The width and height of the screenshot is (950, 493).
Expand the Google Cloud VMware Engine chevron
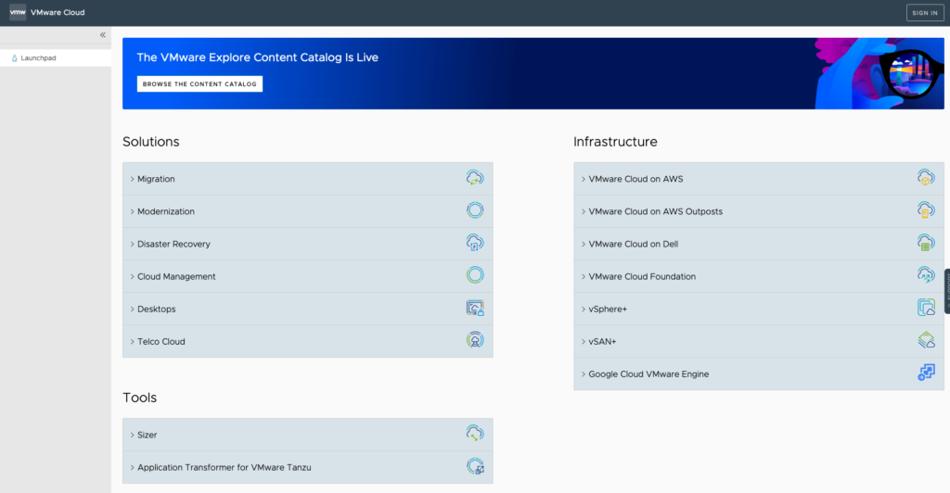click(584, 374)
